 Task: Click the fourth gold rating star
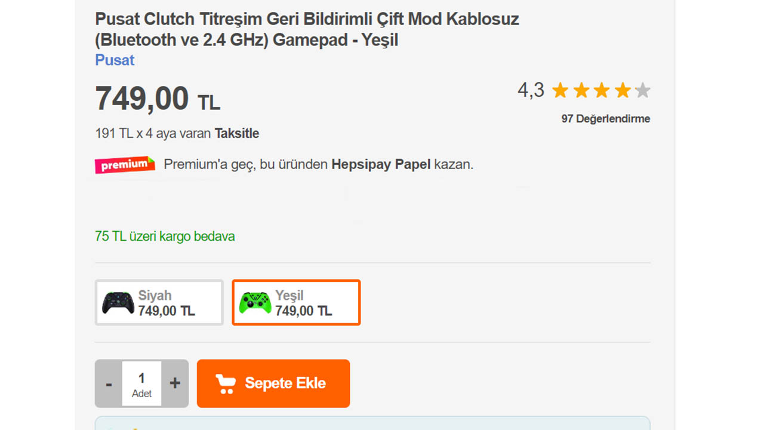623,91
